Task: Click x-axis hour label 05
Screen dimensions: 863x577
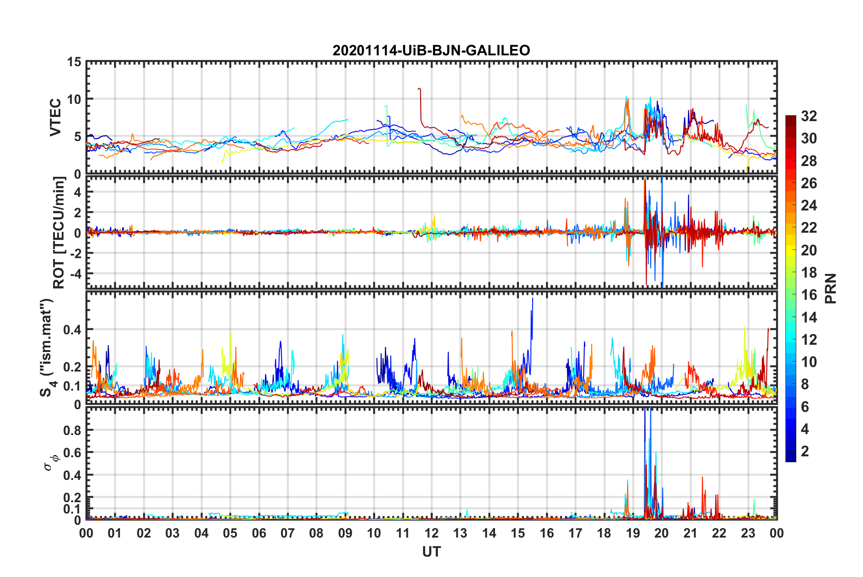Action: 230,533
